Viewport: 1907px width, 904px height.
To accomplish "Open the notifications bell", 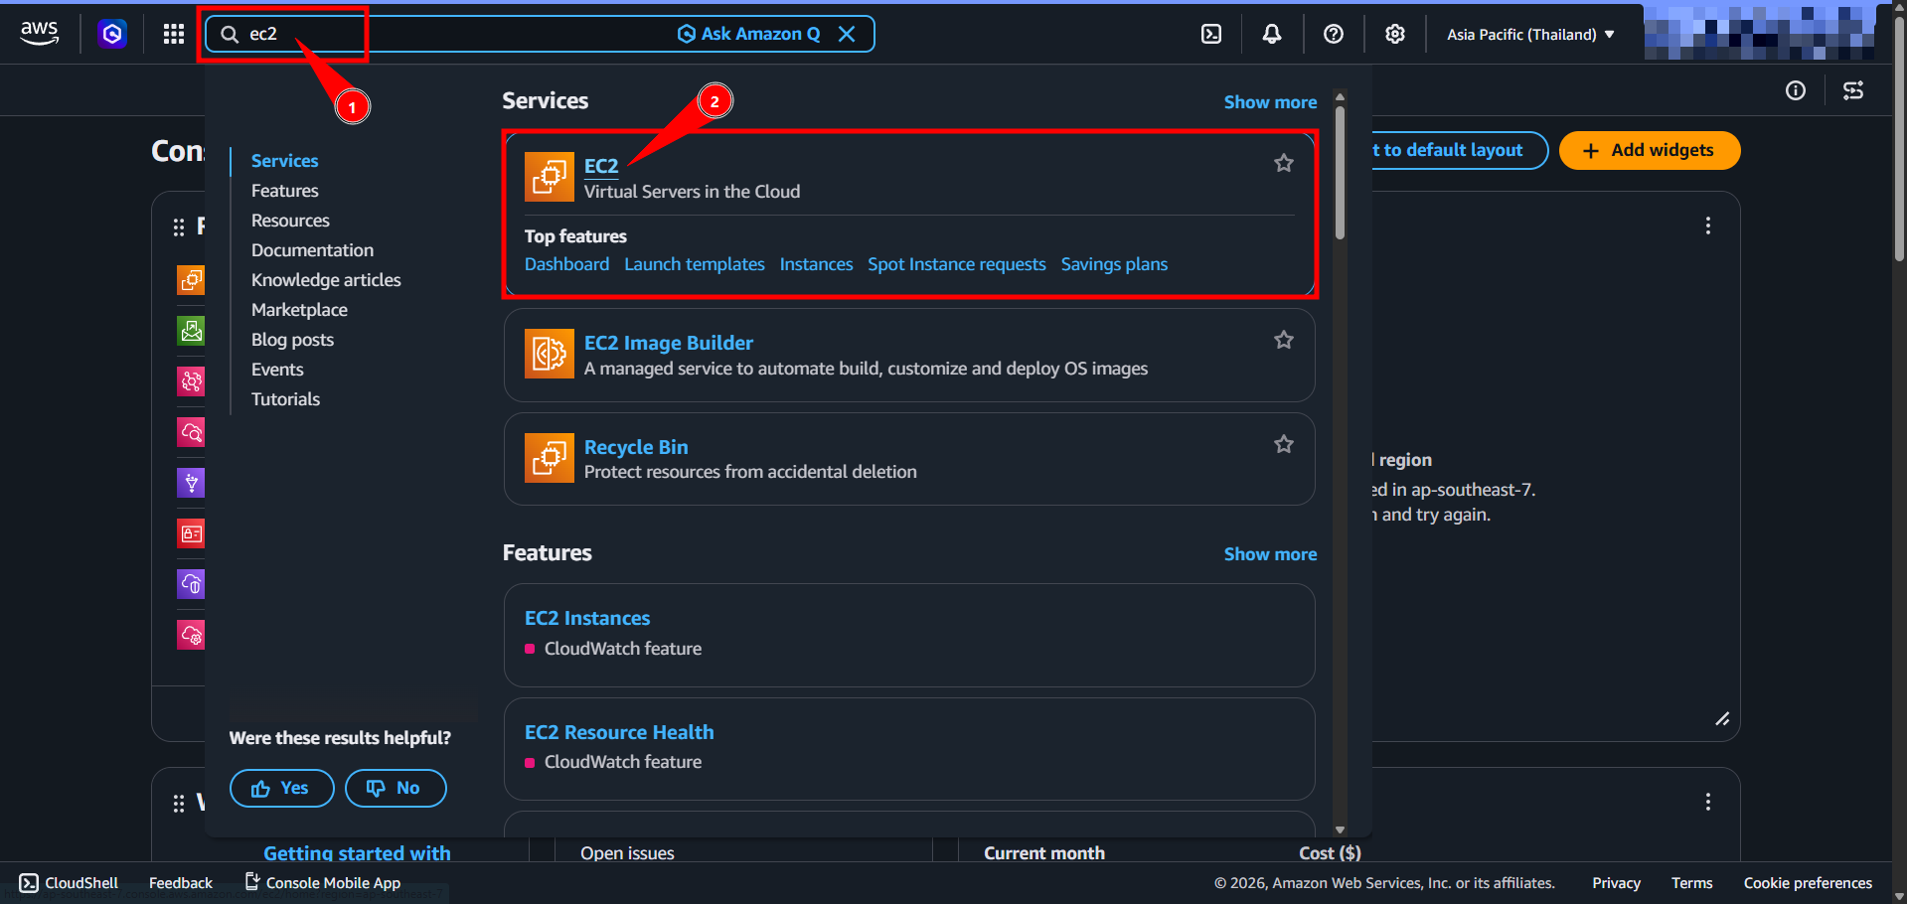I will 1272,34.
